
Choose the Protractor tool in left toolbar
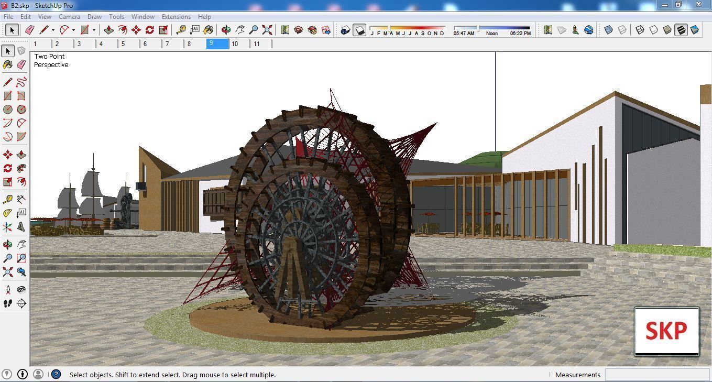coord(7,213)
